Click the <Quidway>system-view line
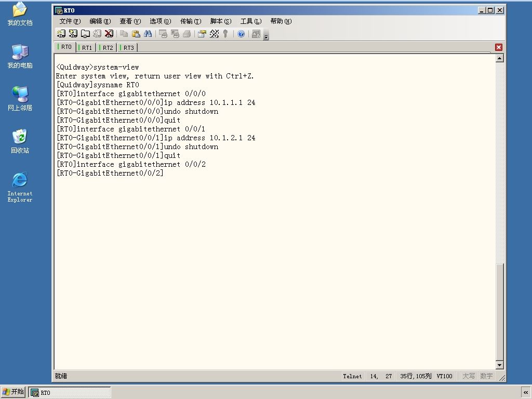The width and height of the screenshot is (532, 399). 97,67
